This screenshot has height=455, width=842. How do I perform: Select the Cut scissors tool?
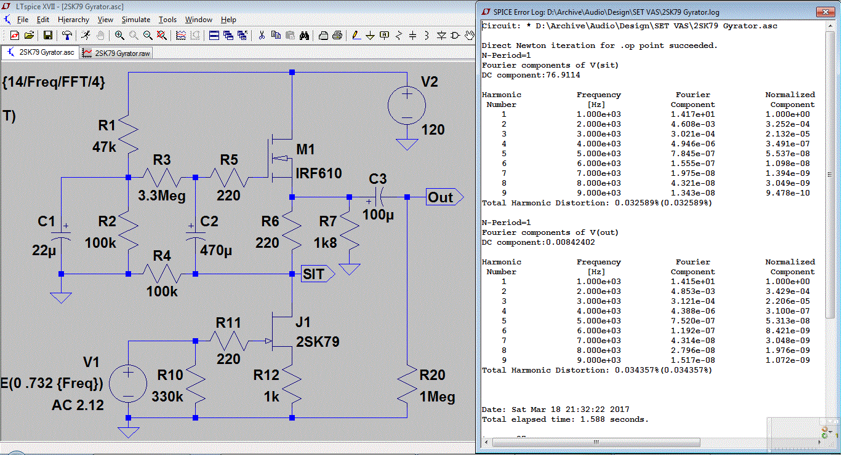[262, 36]
